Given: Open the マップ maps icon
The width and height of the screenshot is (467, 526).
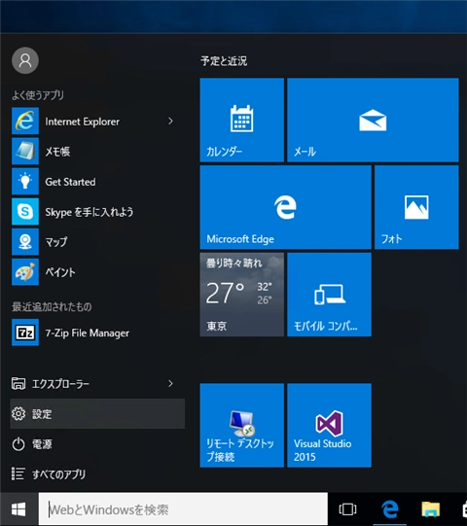Looking at the screenshot, I should [x=25, y=242].
